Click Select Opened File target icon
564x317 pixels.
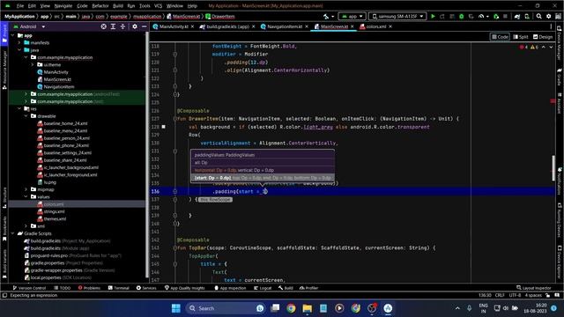pos(104,26)
